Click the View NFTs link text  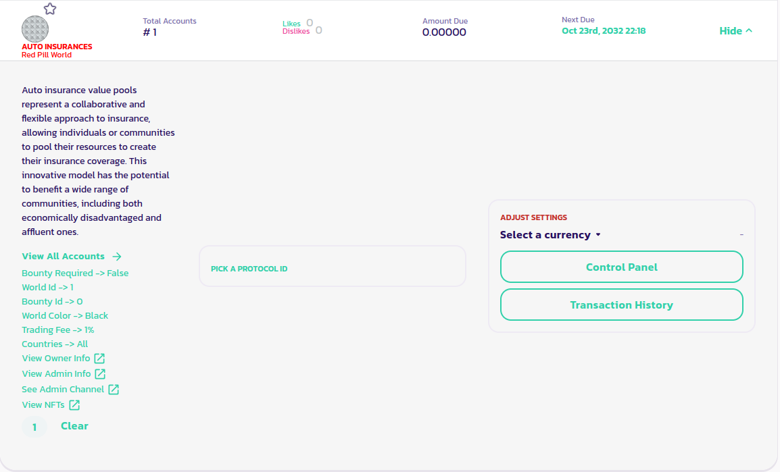coord(43,405)
